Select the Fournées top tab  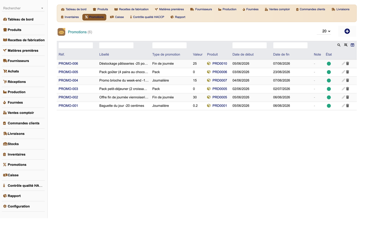point(250,9)
